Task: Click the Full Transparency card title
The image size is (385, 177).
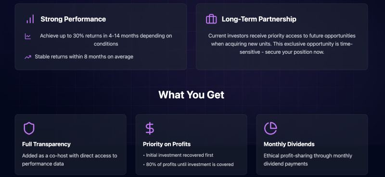Action: coord(46,144)
